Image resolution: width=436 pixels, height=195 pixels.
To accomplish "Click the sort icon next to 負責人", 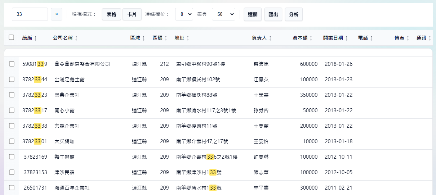I will pos(270,38).
